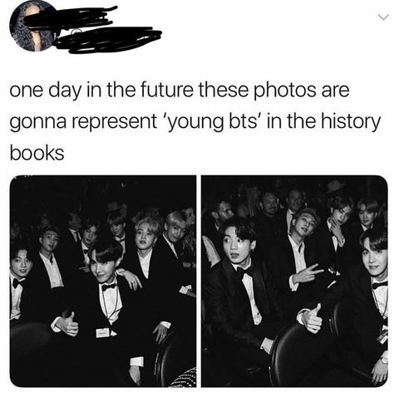
Task: Open the right black-and-white group photo
Action: pyautogui.click(x=294, y=281)
